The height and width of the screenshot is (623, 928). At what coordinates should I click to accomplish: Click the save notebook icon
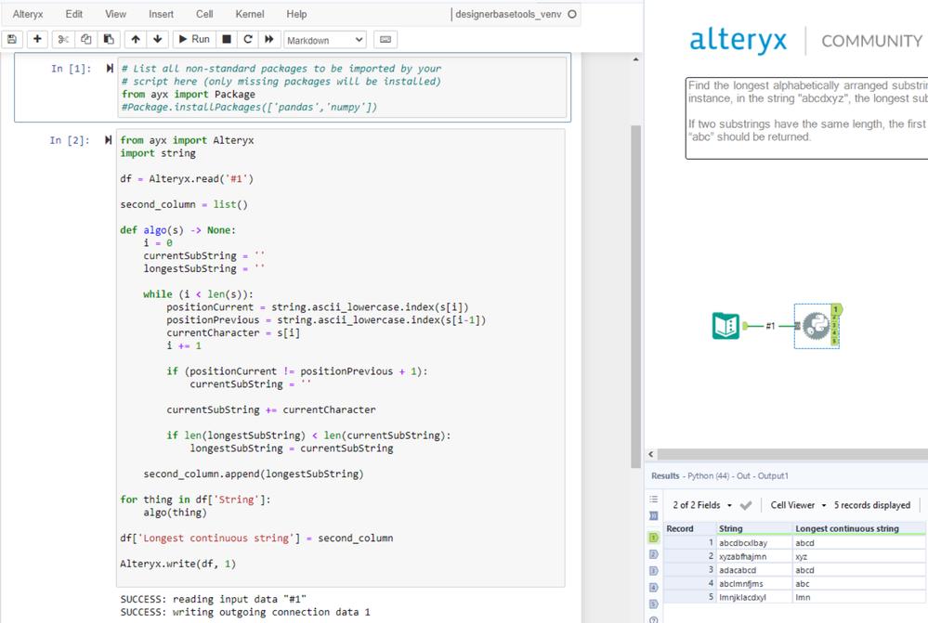12,39
